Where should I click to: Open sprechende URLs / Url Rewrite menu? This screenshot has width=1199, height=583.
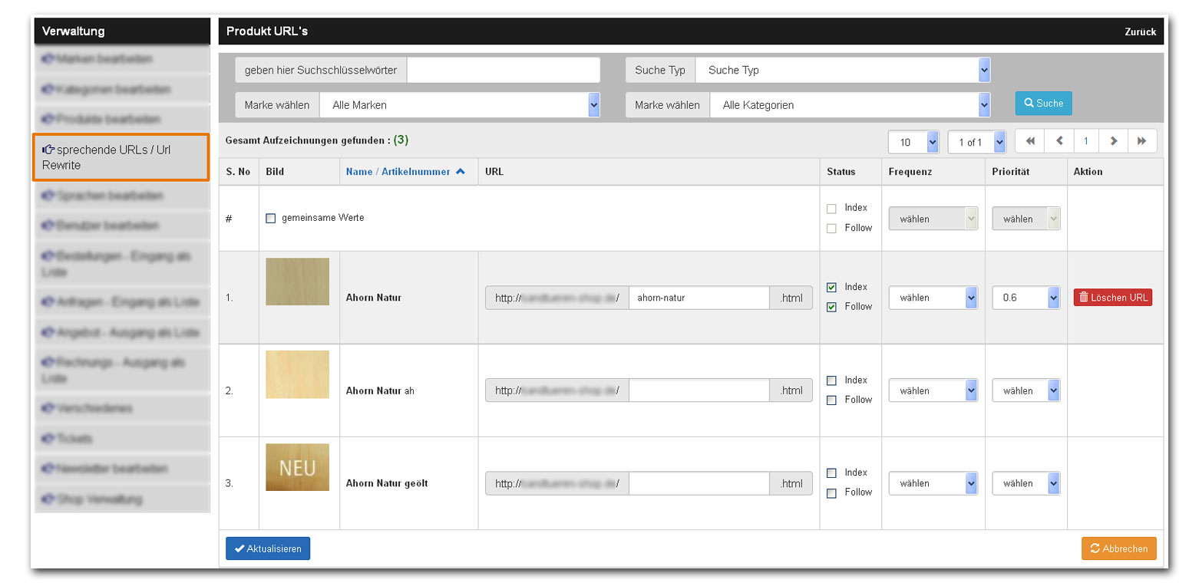click(x=121, y=157)
